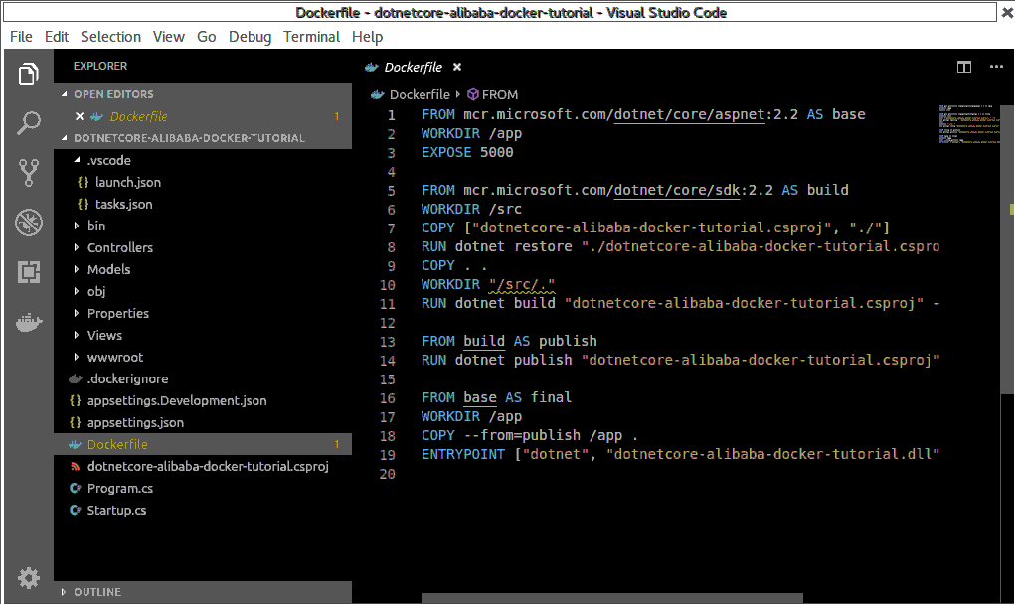Viewport: 1015px width, 604px height.
Task: Expand the obj folder
Action: pyautogui.click(x=77, y=291)
